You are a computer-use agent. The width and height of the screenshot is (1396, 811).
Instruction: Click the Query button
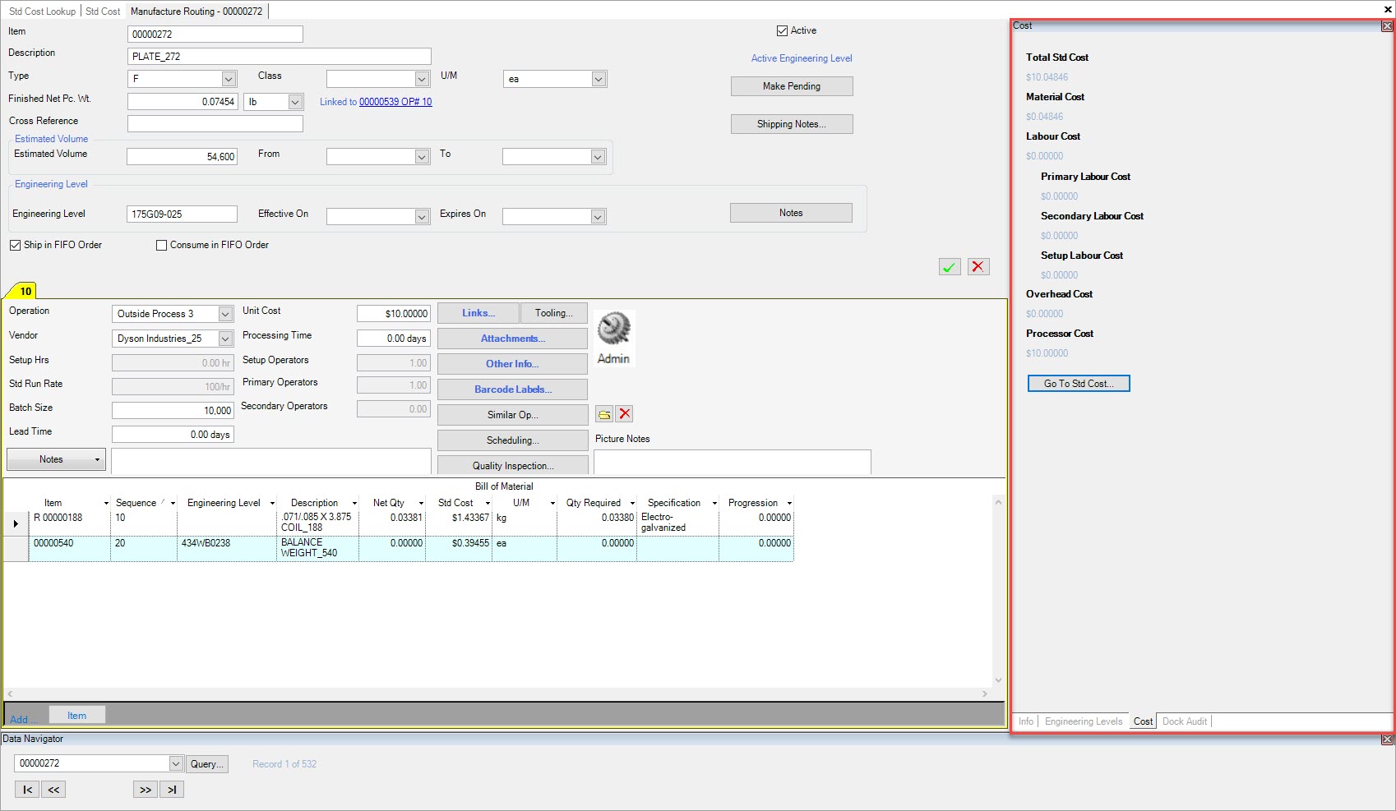(x=206, y=764)
